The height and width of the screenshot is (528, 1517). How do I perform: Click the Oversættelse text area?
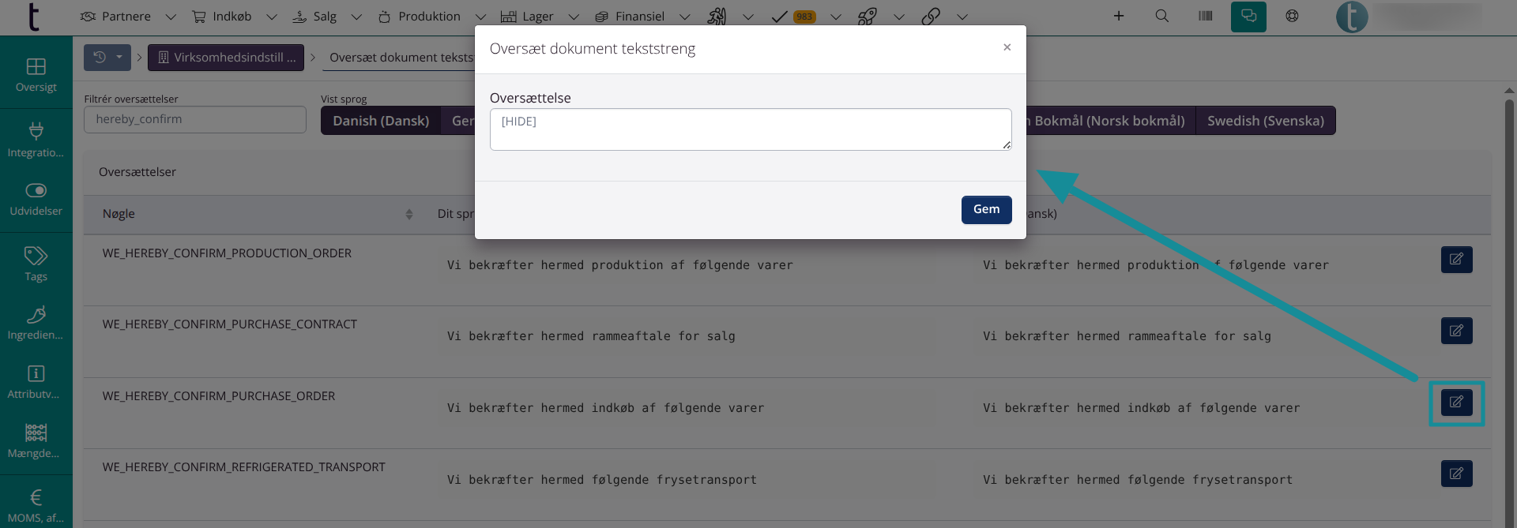750,129
